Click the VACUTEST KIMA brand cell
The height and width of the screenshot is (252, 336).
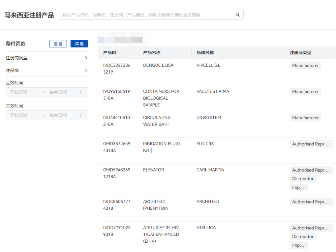tap(213, 91)
